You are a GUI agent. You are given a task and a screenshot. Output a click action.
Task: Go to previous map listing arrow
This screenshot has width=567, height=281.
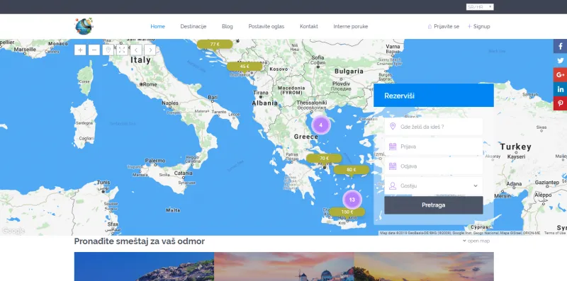136,50
